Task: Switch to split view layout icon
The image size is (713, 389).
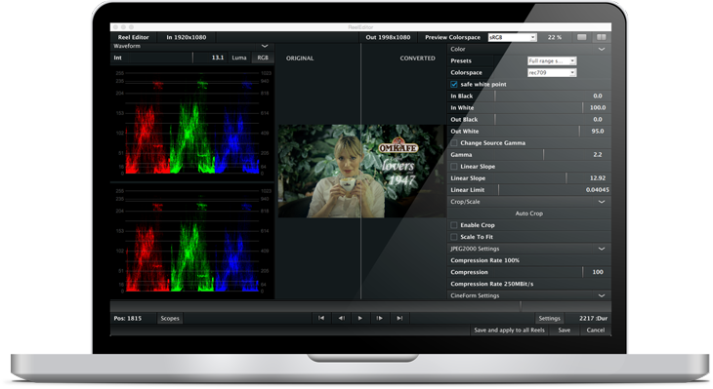Action: (x=601, y=37)
